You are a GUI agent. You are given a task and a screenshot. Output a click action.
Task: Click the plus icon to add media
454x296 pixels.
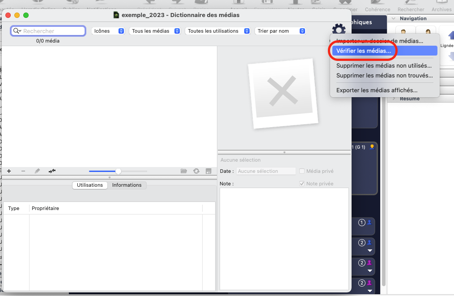pyautogui.click(x=9, y=171)
